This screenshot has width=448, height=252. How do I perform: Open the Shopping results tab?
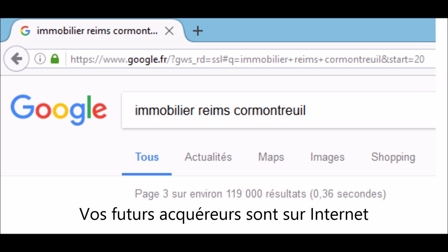tap(393, 157)
